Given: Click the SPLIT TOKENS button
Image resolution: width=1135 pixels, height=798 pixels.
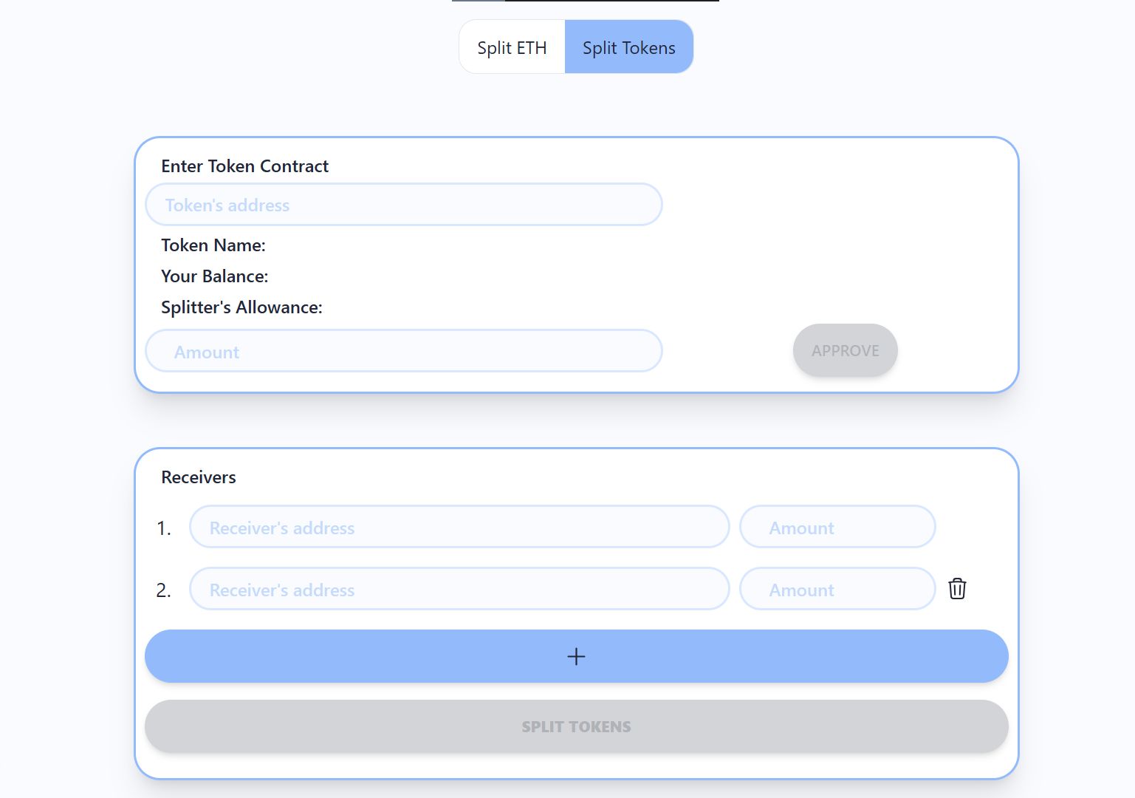Looking at the screenshot, I should (x=577, y=726).
